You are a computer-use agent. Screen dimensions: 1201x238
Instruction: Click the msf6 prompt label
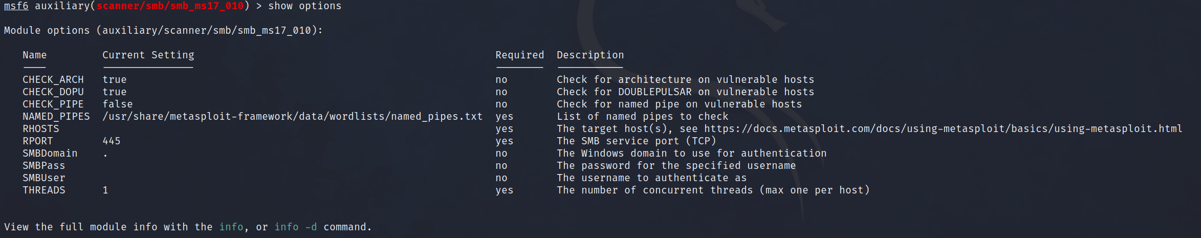click(16, 6)
